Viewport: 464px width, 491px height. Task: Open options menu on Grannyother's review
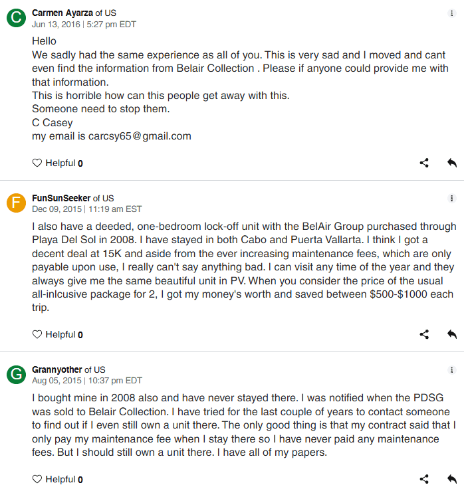coord(452,369)
